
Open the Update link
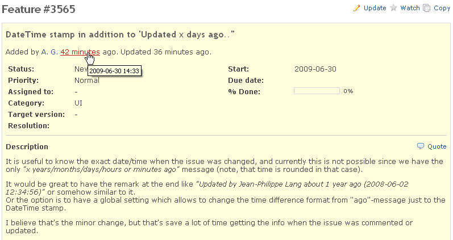point(375,8)
